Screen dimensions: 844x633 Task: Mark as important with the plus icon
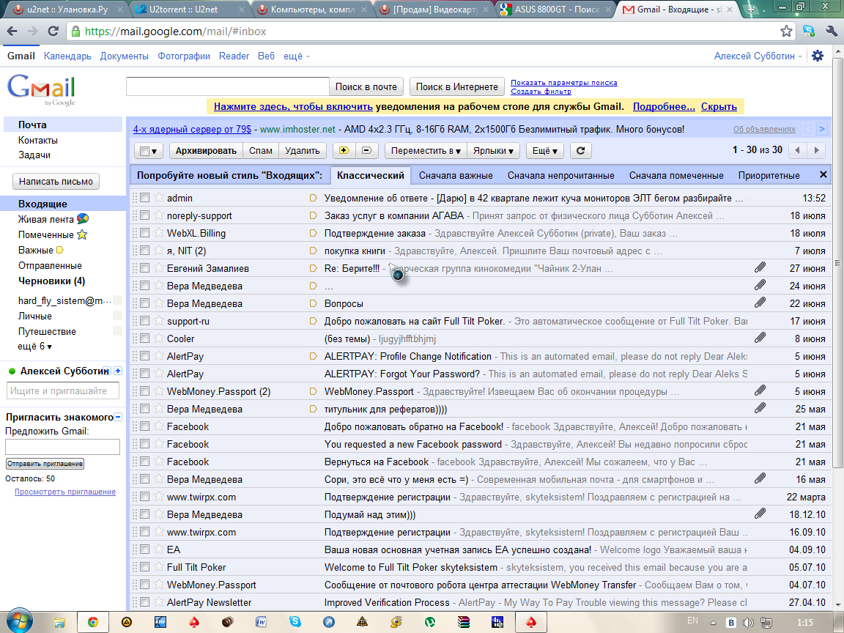344,151
